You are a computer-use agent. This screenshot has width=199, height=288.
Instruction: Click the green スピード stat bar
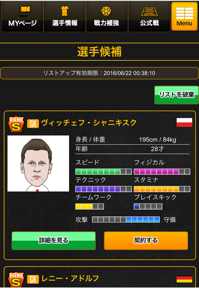tap(103, 172)
